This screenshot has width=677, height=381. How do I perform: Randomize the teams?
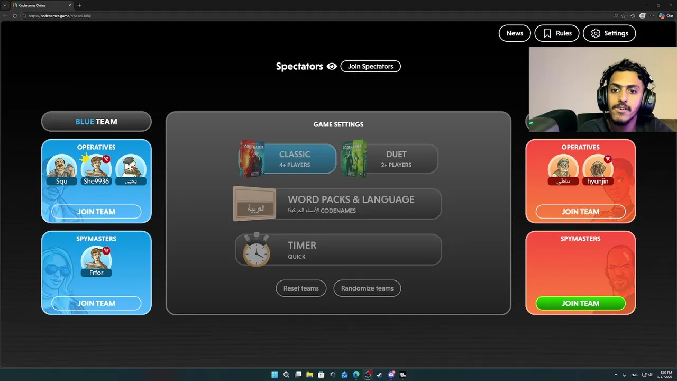tap(367, 288)
